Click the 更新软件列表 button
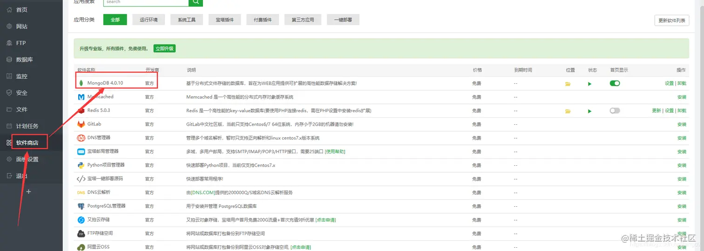 pyautogui.click(x=671, y=20)
